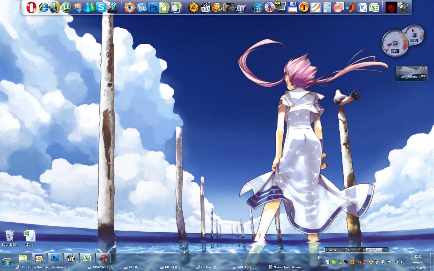Open Win7 (C:) drive shortcut

click(60, 267)
